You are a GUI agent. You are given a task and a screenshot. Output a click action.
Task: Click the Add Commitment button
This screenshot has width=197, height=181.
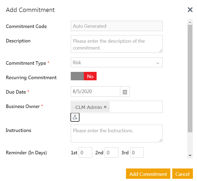coord(148,174)
